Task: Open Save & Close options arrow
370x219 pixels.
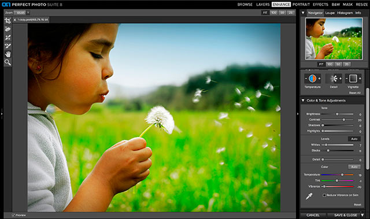Action: coord(362,215)
